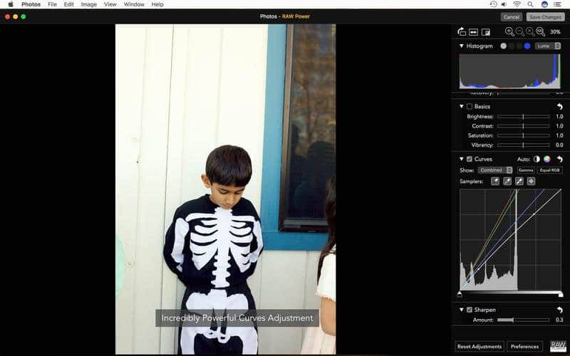
Task: Open the Apple menu
Action: click(x=11, y=4)
